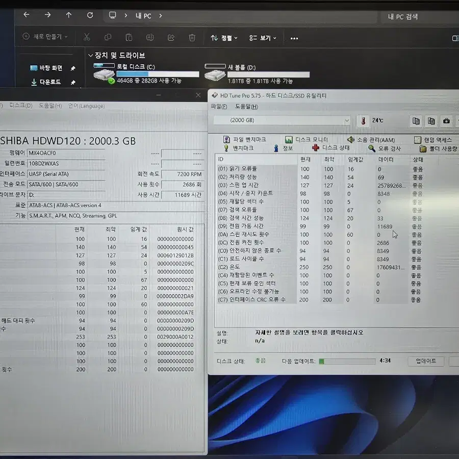Click the Rename icon in Explorer toolbar

(150, 37)
